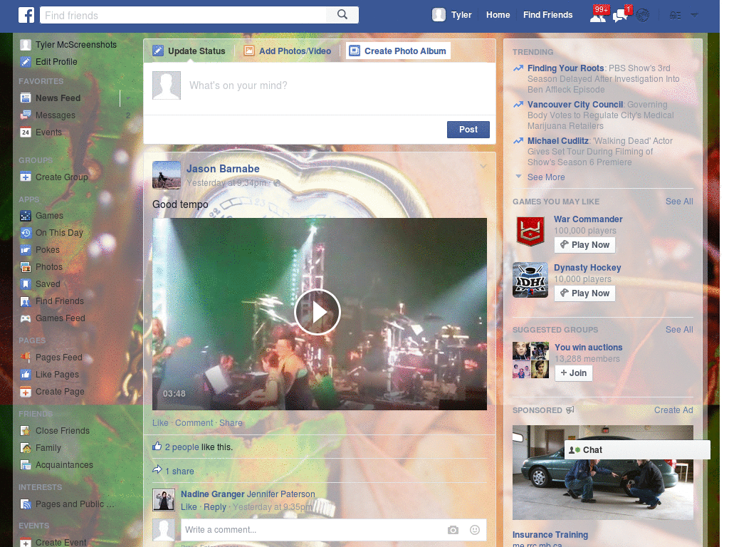
Task: Click See All for games
Action: click(x=678, y=201)
